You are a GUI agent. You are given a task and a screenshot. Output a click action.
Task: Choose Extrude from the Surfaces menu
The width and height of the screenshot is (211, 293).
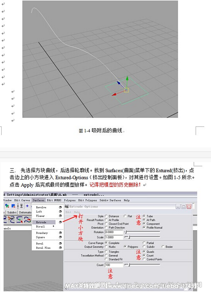tap(44, 222)
